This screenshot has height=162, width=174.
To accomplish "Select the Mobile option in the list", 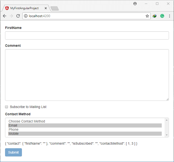I will (x=85, y=134).
